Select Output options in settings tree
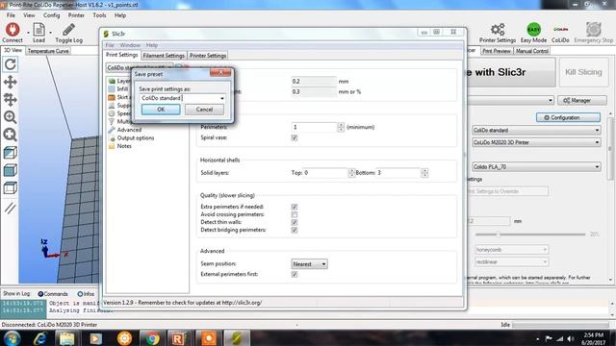The image size is (616, 346). (x=136, y=138)
